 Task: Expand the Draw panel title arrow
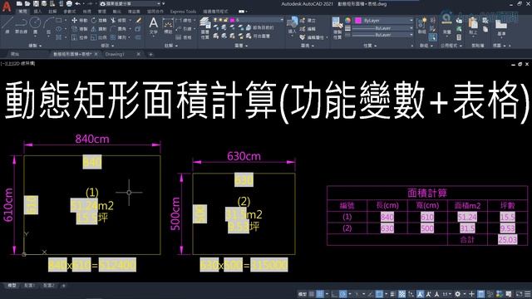click(x=41, y=46)
